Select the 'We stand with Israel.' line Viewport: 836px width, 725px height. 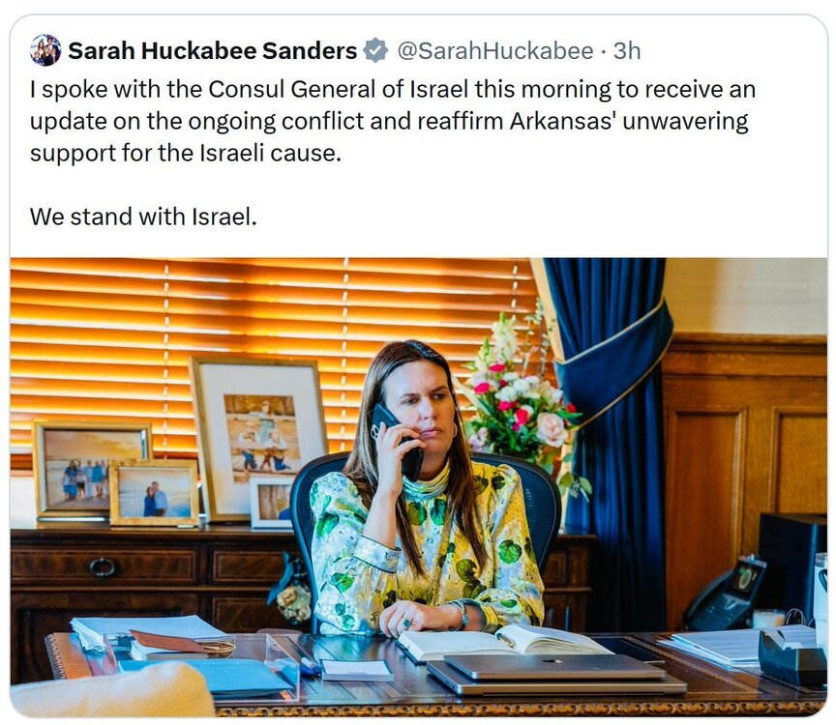pyautogui.click(x=143, y=217)
